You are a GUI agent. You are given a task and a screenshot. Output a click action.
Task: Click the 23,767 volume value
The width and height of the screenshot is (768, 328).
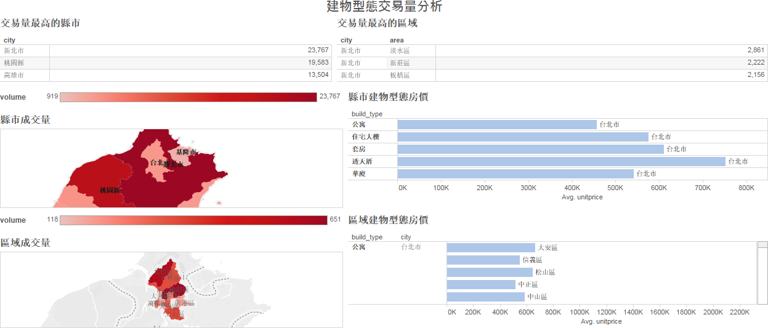(x=318, y=50)
